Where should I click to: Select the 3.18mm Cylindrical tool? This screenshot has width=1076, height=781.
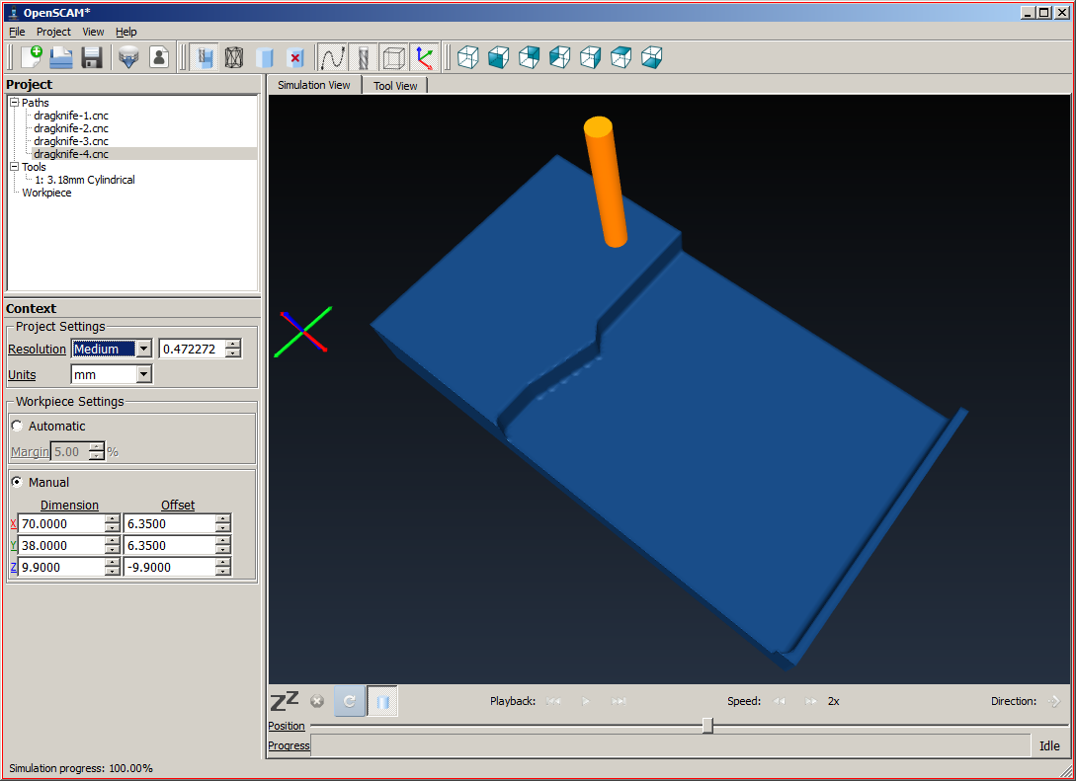tap(85, 180)
